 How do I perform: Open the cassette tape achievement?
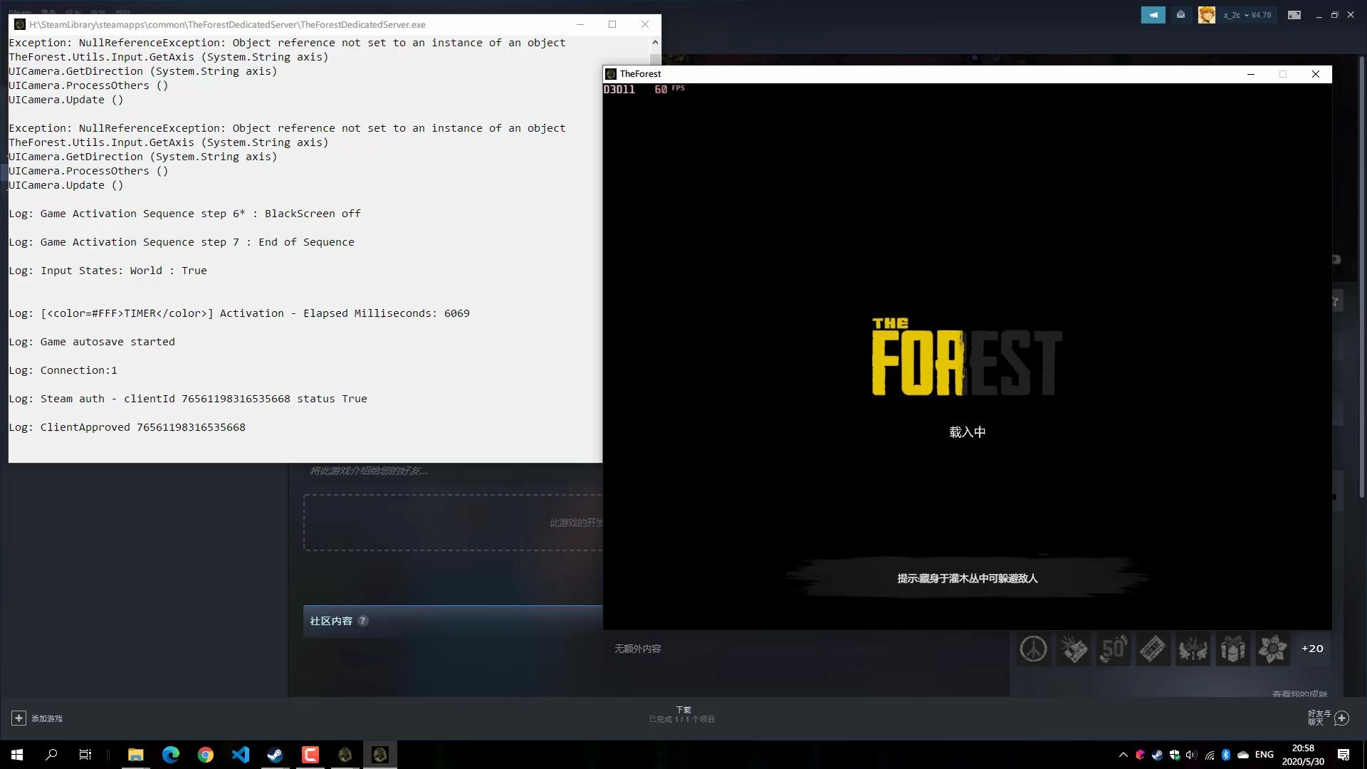[1153, 649]
